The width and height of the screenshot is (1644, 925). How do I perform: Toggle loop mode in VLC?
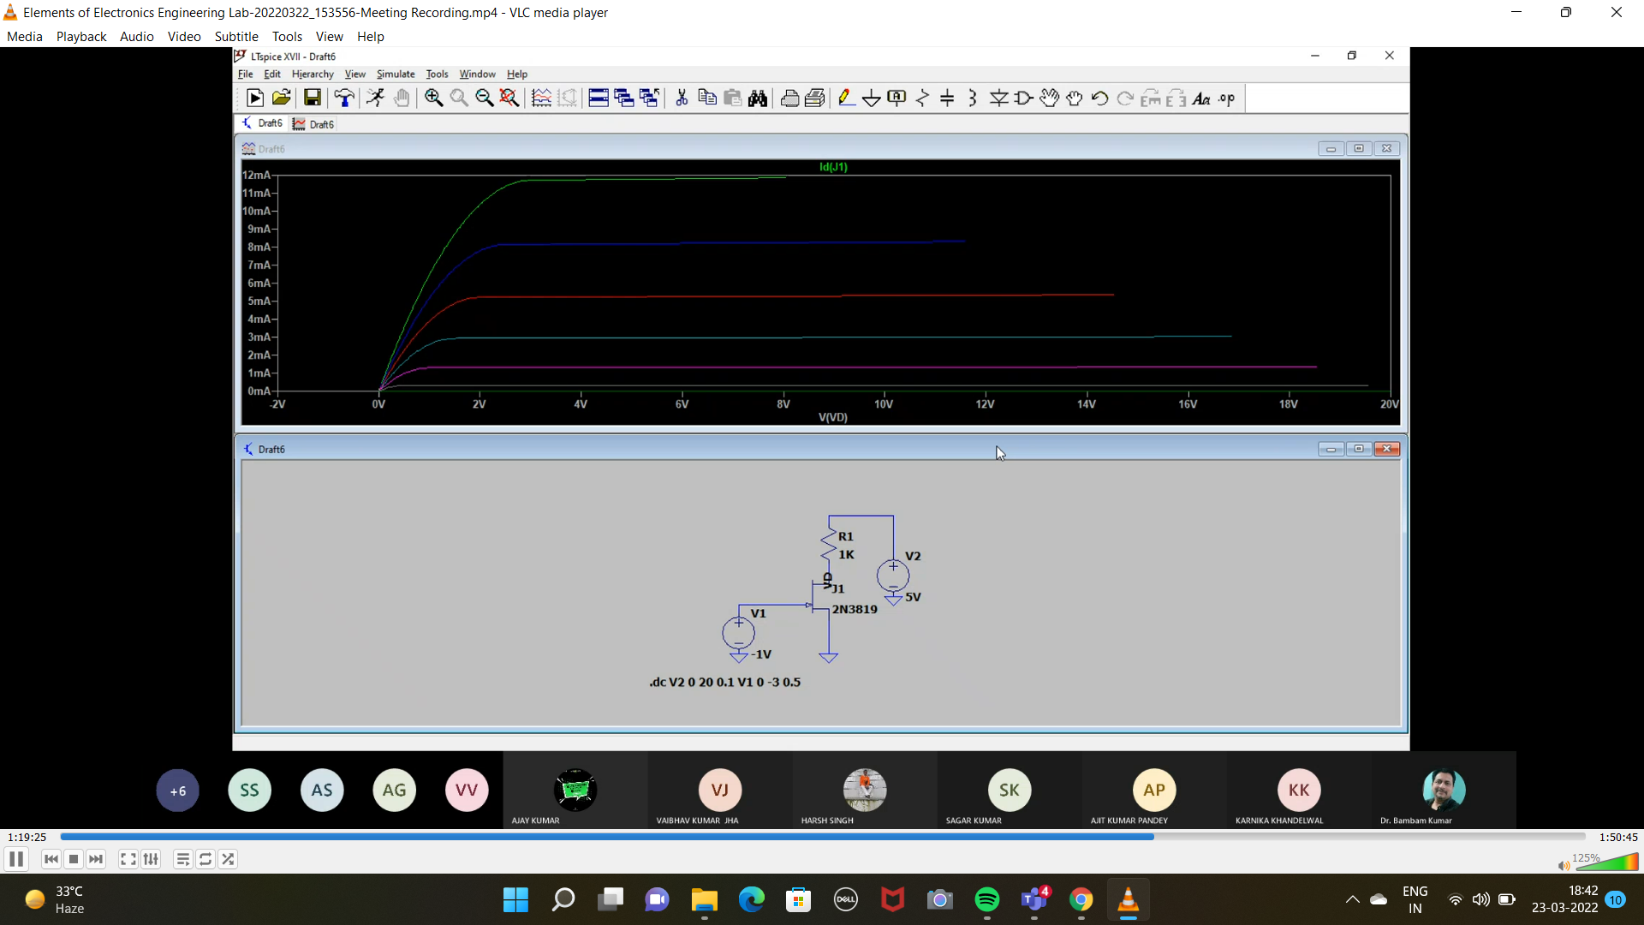coord(205,859)
